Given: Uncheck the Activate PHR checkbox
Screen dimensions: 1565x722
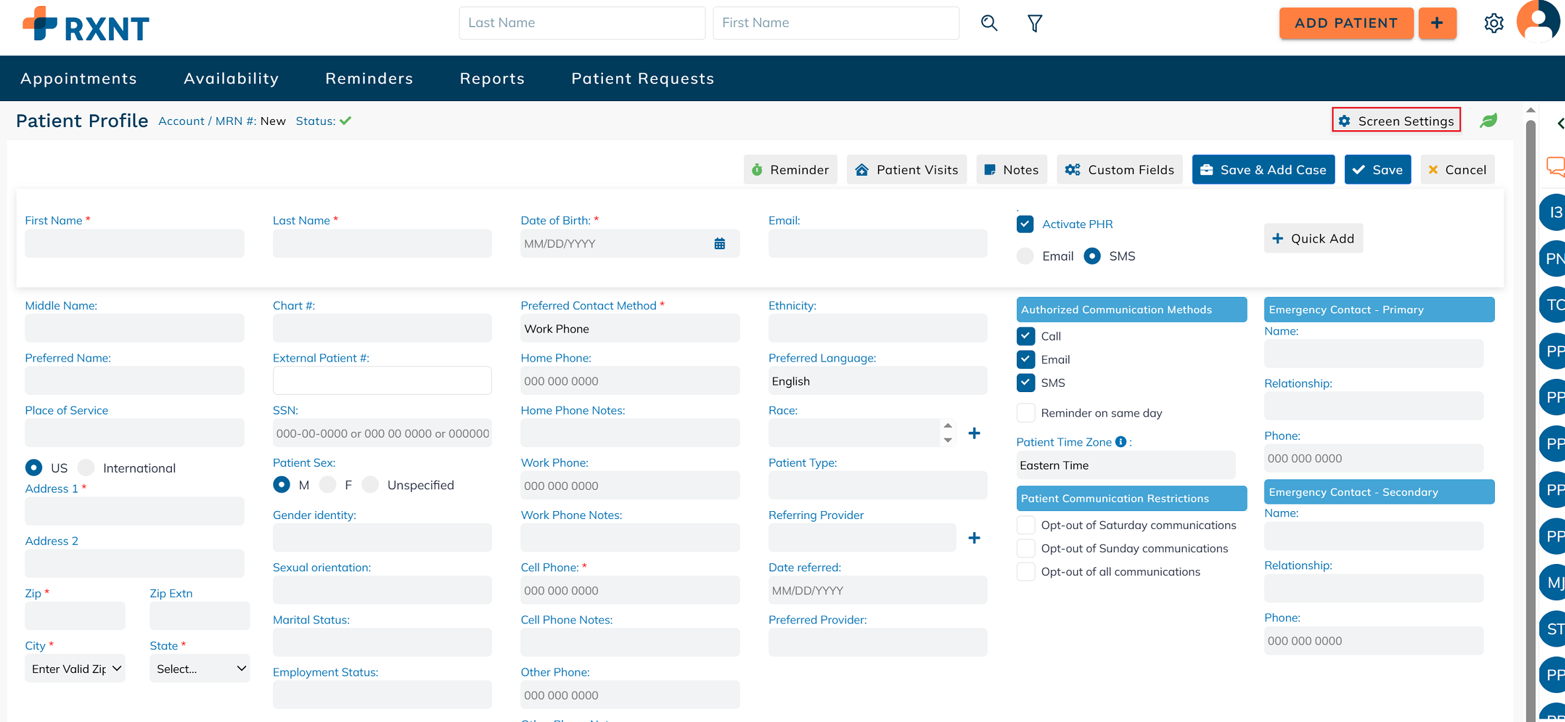Looking at the screenshot, I should point(1025,224).
